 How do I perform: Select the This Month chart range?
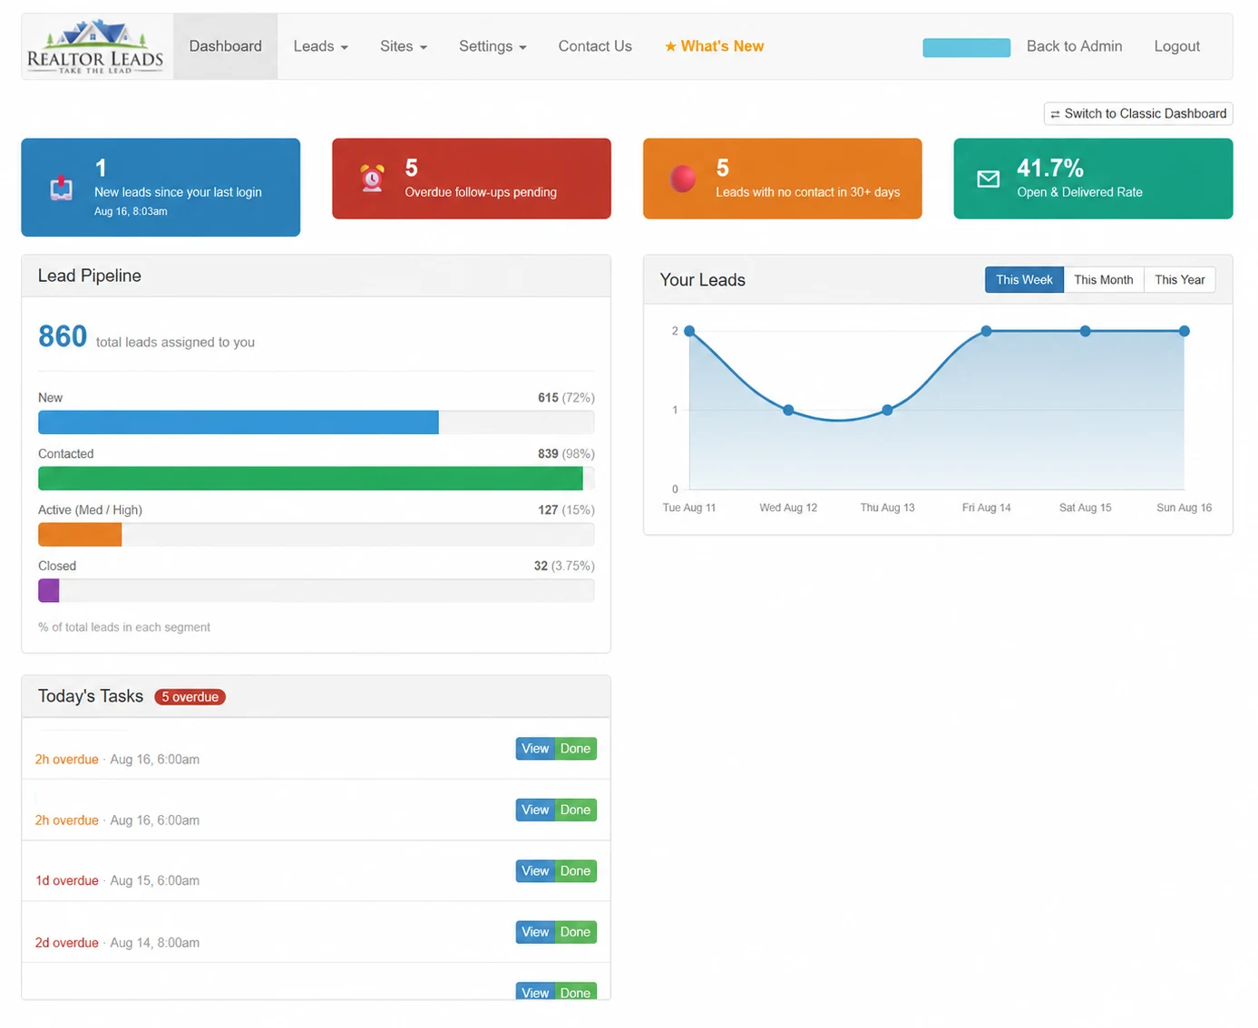click(x=1104, y=280)
